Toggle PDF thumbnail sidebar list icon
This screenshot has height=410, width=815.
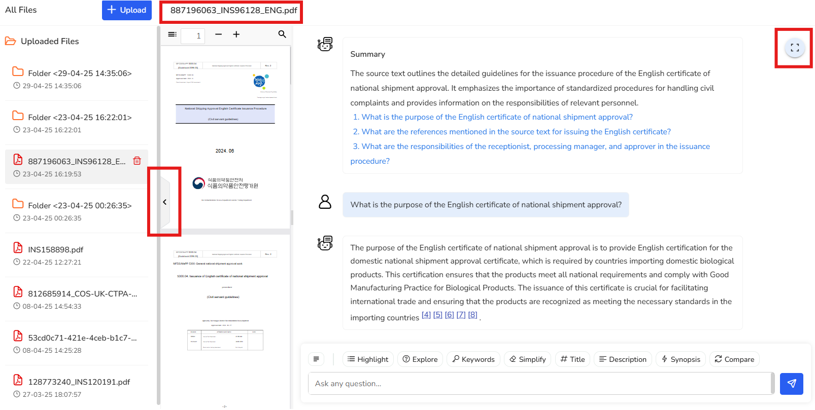pyautogui.click(x=173, y=34)
